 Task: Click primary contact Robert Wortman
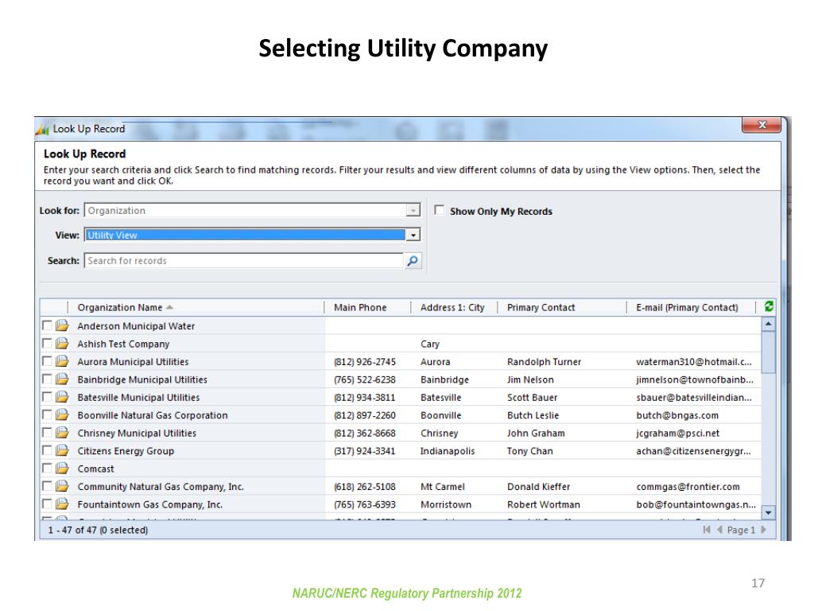[544, 504]
